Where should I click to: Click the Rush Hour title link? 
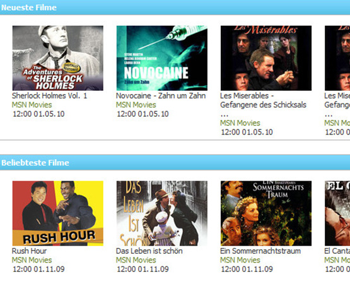29,251
